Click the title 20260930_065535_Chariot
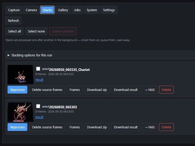The image size is (195, 146). click(x=69, y=70)
